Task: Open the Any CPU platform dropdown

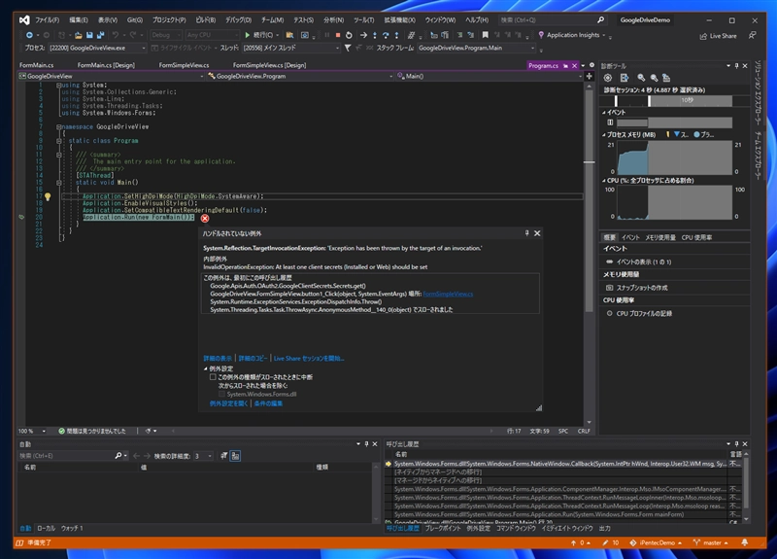Action: click(x=213, y=35)
